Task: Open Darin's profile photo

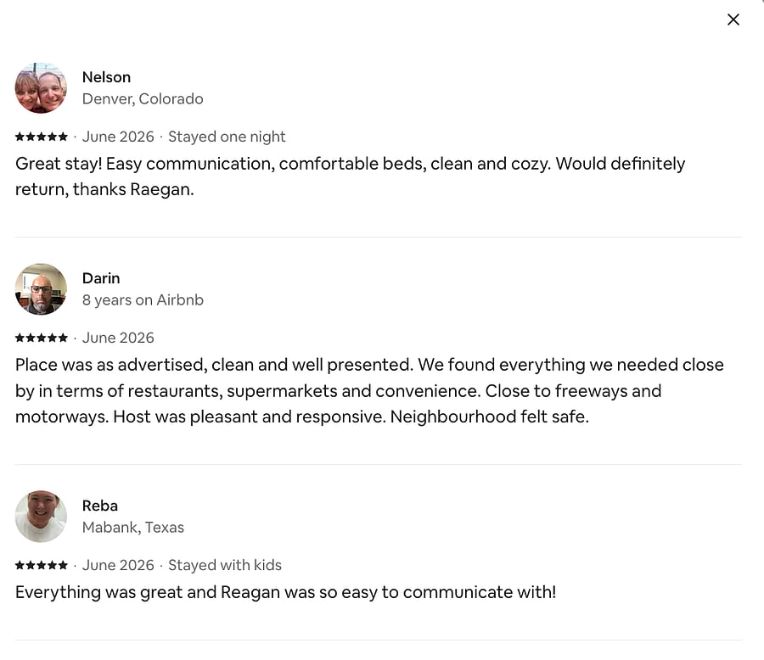Action: (41, 289)
